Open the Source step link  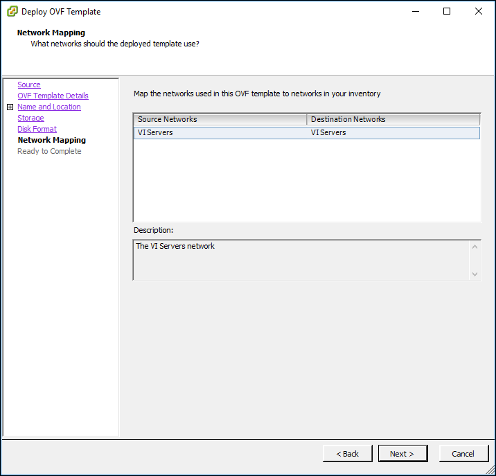click(29, 85)
